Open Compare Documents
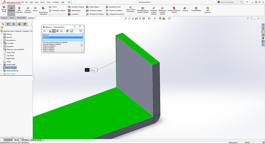Image resolution: width=265 pixels, height=144 pixels. tap(115, 14)
